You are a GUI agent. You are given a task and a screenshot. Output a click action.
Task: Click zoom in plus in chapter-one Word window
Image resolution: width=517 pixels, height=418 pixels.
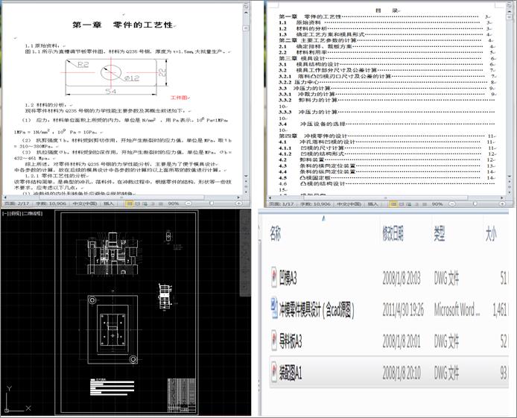(x=238, y=203)
